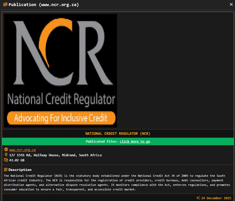
Task: Click the location pin icon
Action: click(6, 155)
